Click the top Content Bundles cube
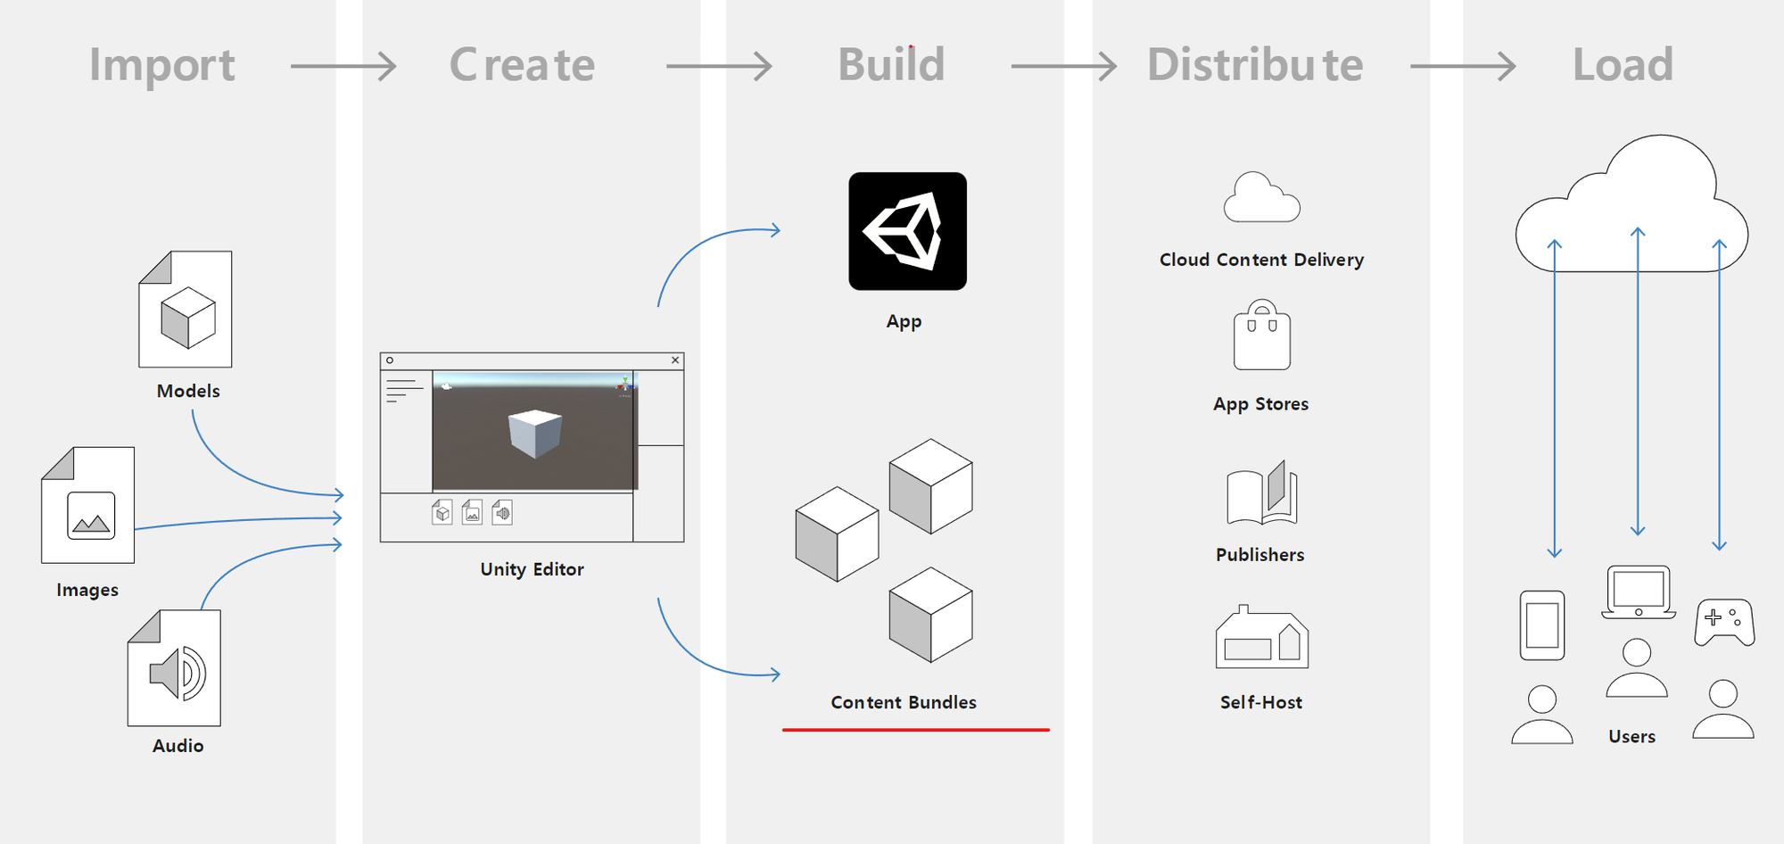This screenshot has width=1784, height=844. 930,486
